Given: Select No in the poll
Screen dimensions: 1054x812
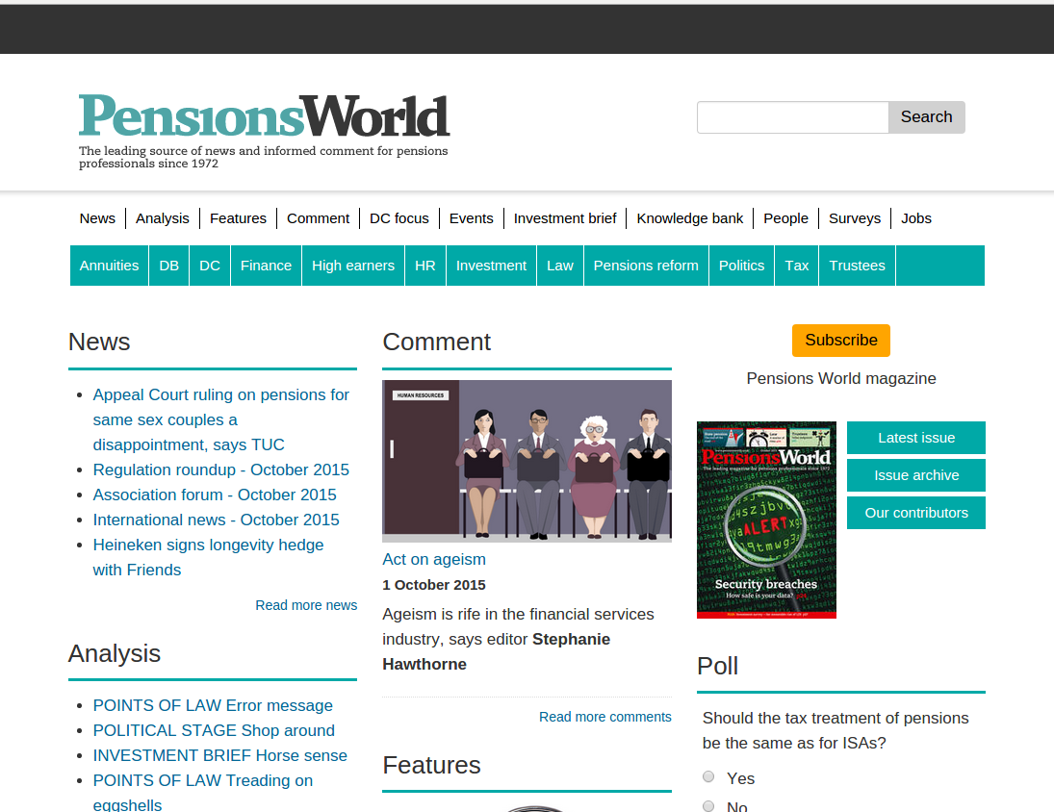Looking at the screenshot, I should pos(708,806).
